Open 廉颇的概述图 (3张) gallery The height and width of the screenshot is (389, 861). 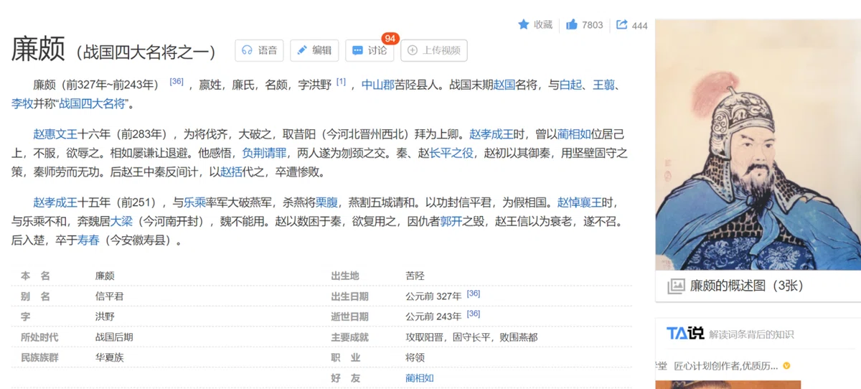coord(746,286)
